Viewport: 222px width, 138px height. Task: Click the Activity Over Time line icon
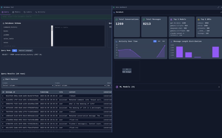(x=117, y=41)
